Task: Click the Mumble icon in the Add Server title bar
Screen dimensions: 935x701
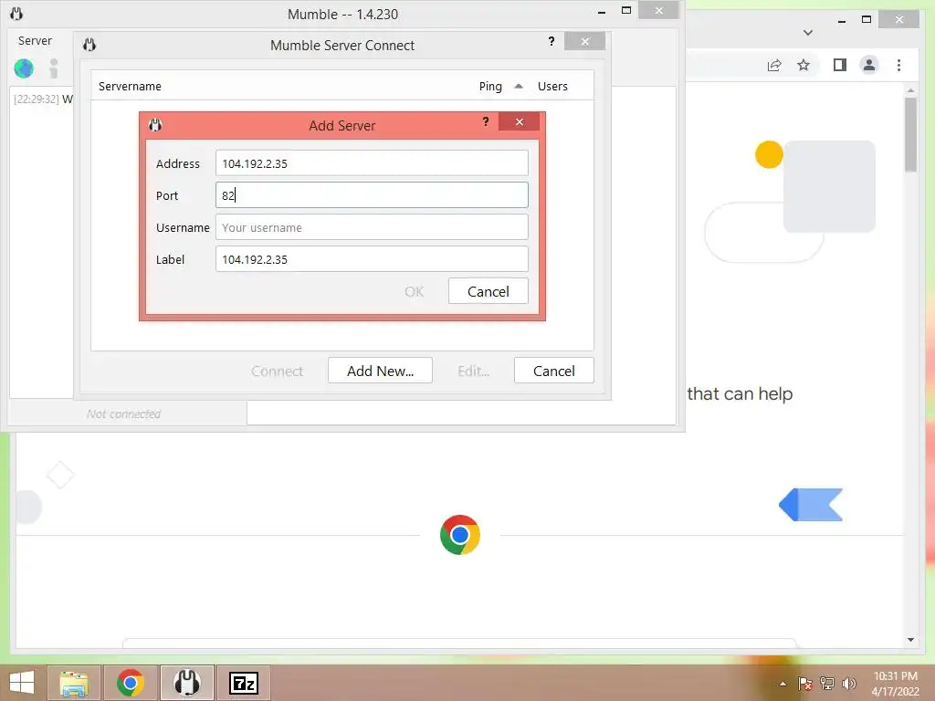Action: point(155,125)
